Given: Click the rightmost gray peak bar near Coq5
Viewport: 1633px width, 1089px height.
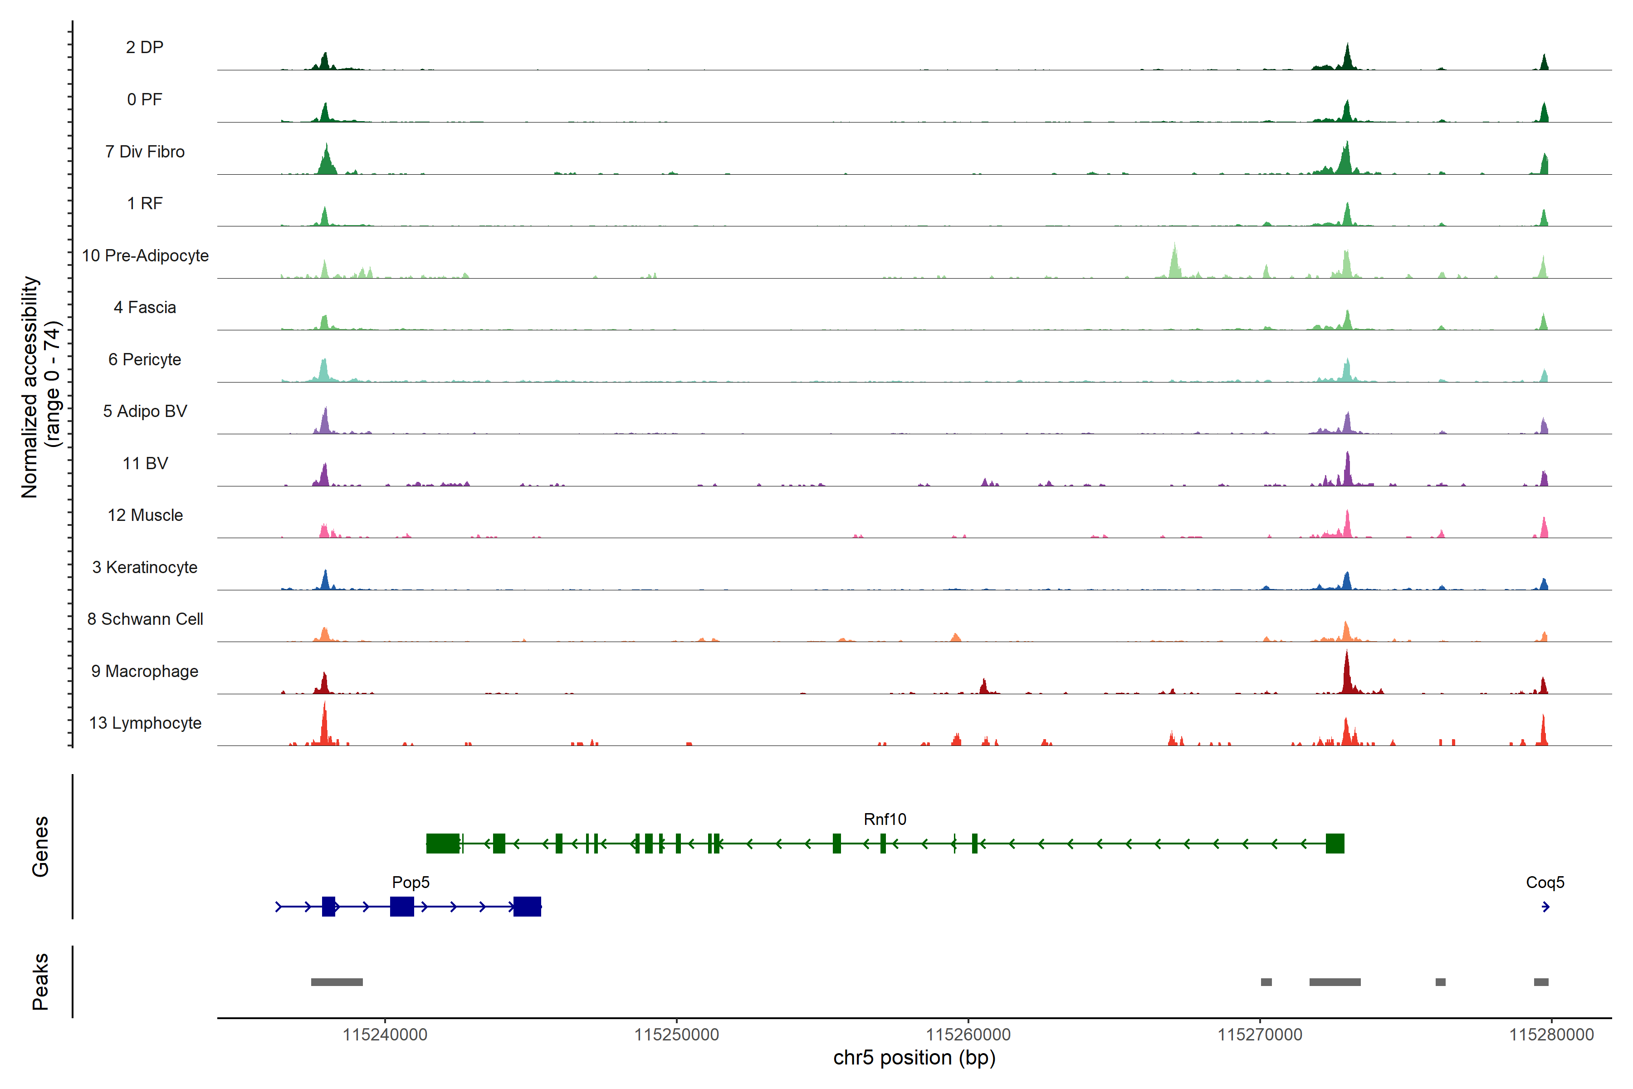Looking at the screenshot, I should click(1540, 982).
